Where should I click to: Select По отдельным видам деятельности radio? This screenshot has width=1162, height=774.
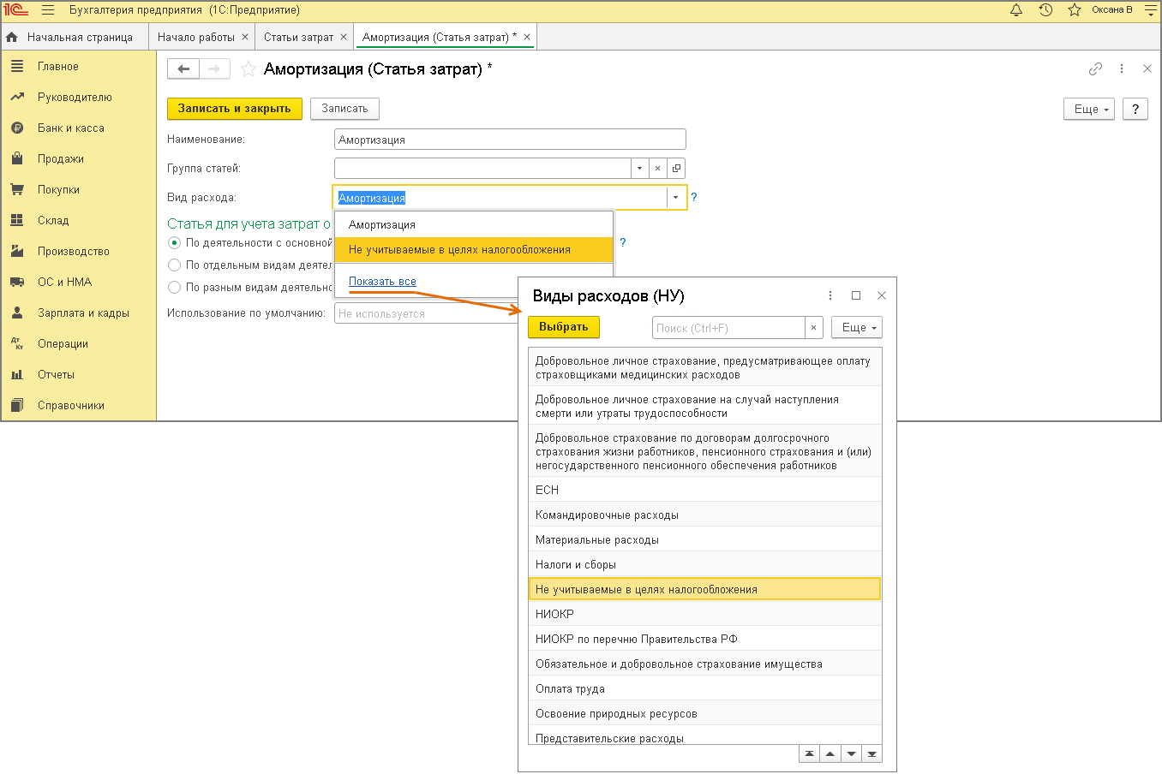click(x=175, y=265)
